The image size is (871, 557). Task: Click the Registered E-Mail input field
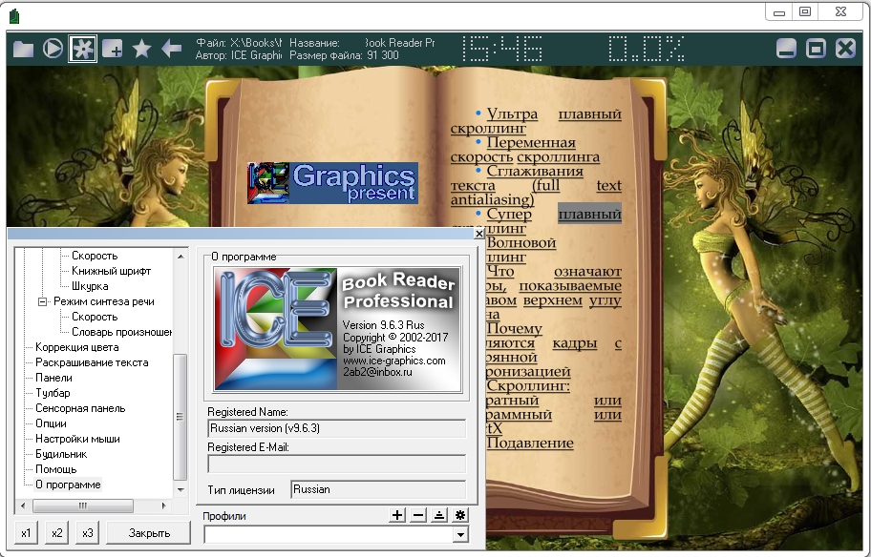(336, 464)
